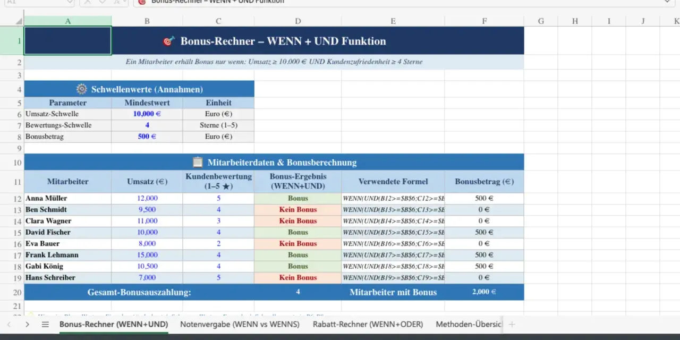Select the Parameter heading cell
Image resolution: width=680 pixels, height=340 pixels.
click(68, 103)
